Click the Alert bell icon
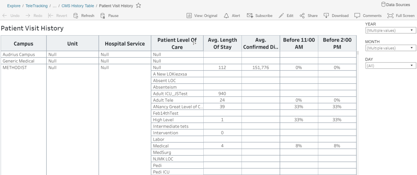This screenshot has width=417, height=175. pos(226,16)
